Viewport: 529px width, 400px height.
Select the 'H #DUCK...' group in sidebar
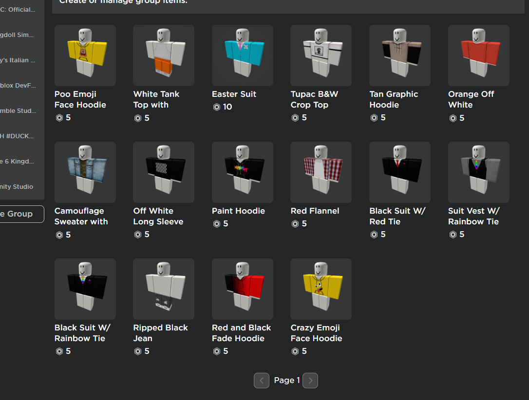17,136
